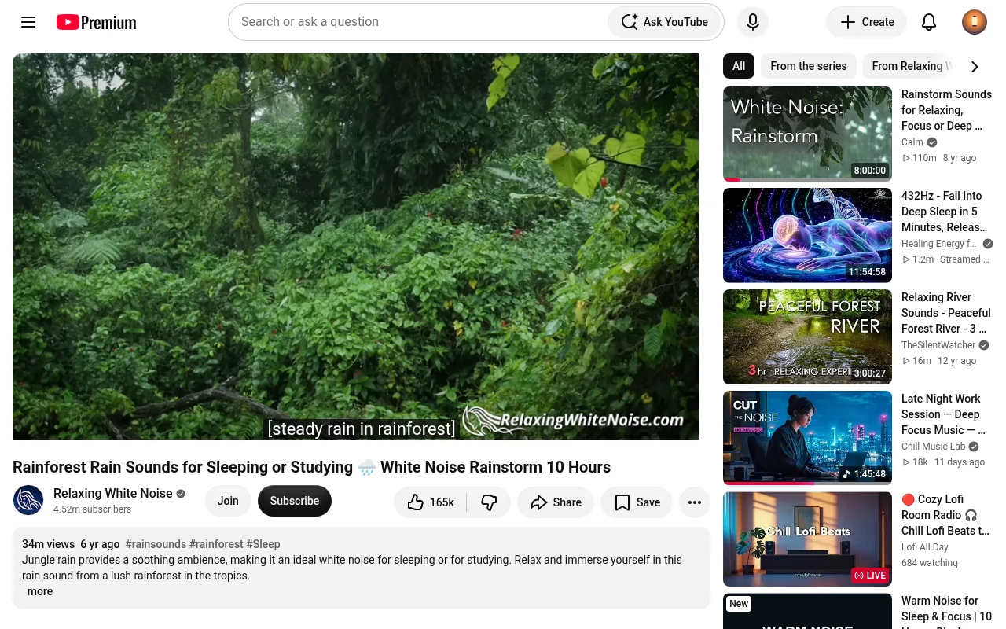Save video to a playlist
This screenshot has height=629, width=1006.
637,502
